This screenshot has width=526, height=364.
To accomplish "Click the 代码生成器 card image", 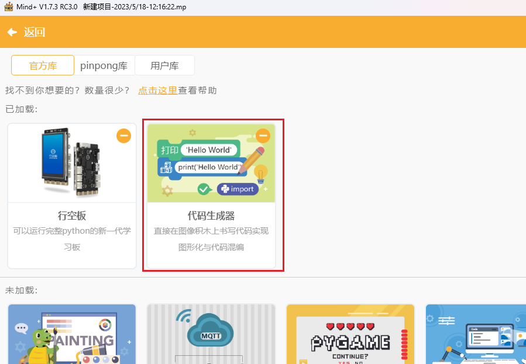I will tap(211, 163).
